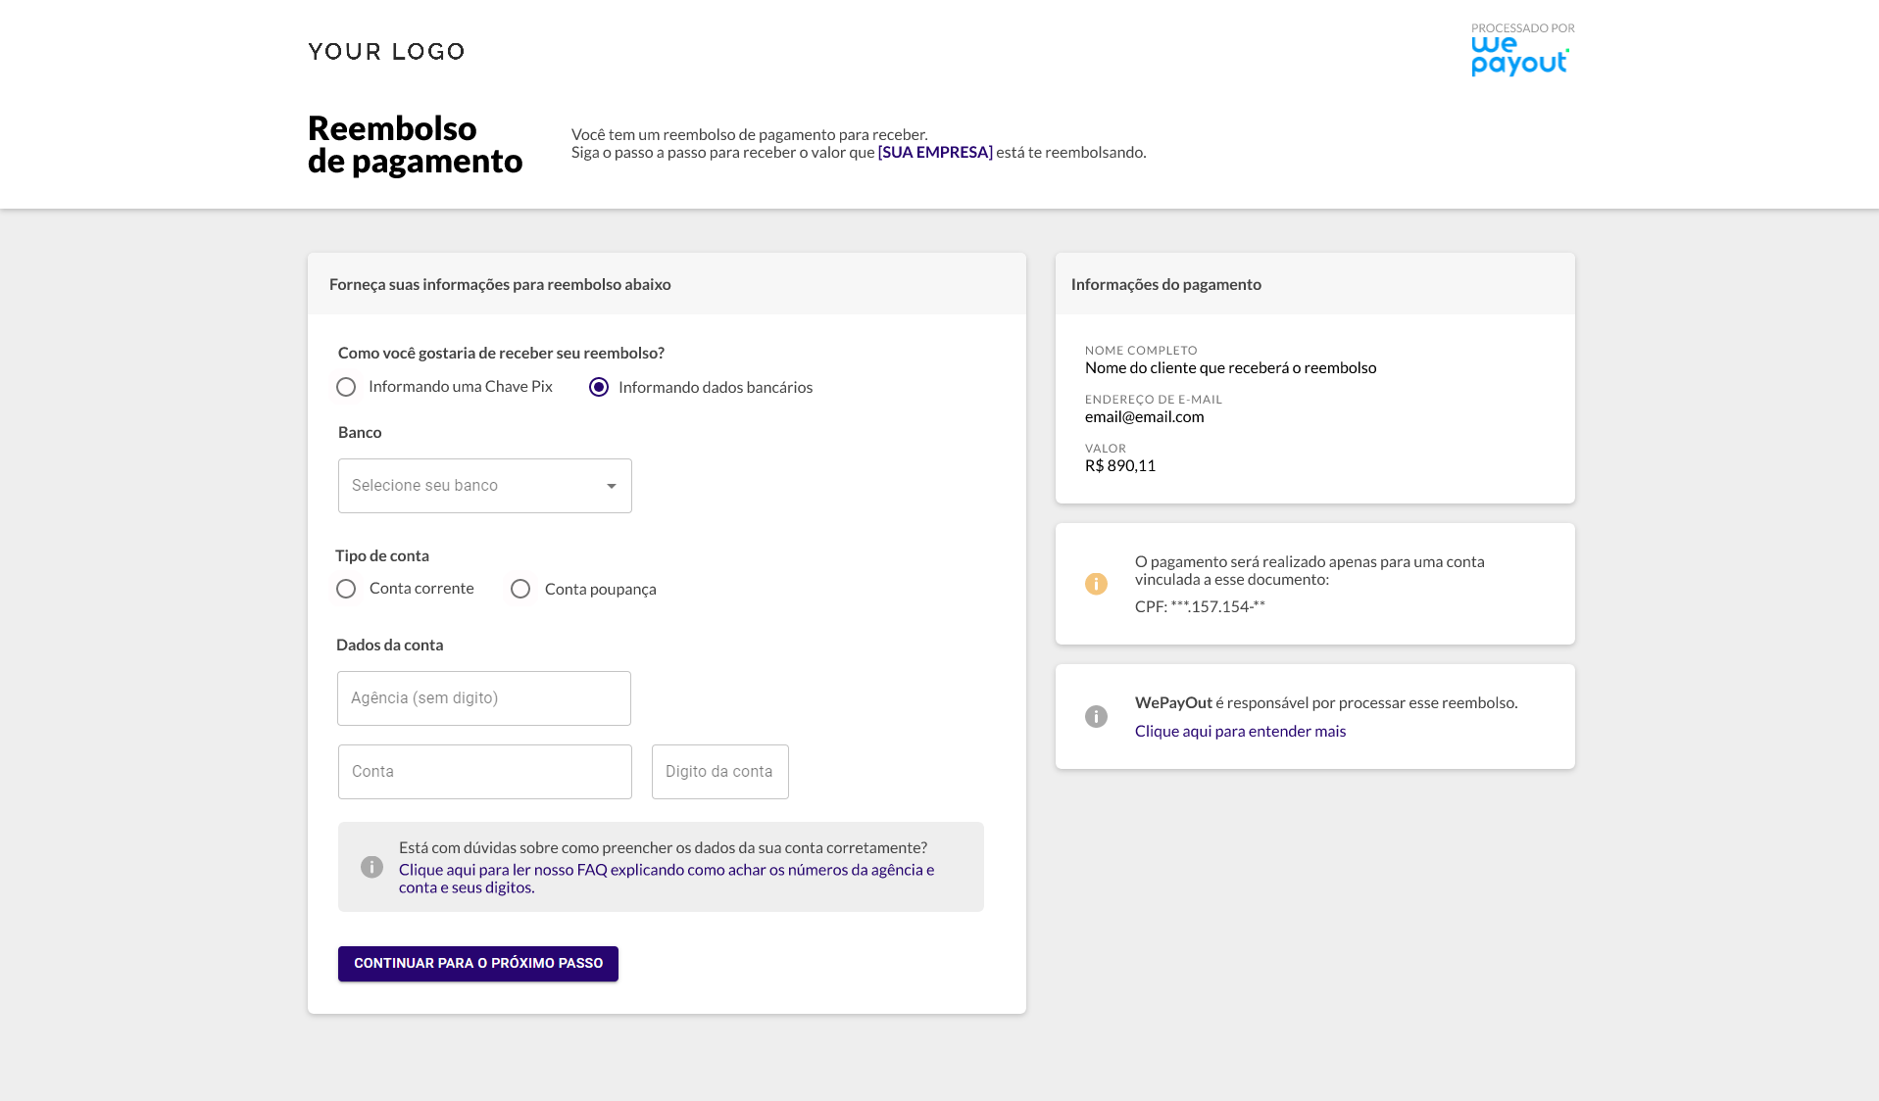
Task: Click the Banco field label
Action: point(360,432)
